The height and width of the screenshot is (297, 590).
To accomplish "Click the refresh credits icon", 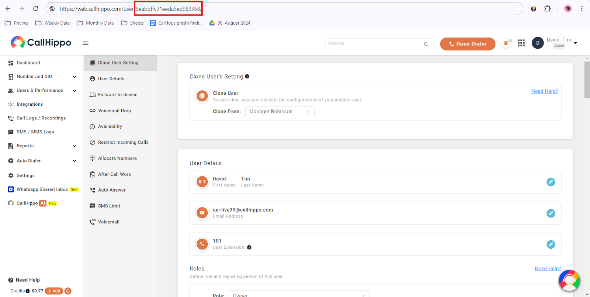I will 68,291.
